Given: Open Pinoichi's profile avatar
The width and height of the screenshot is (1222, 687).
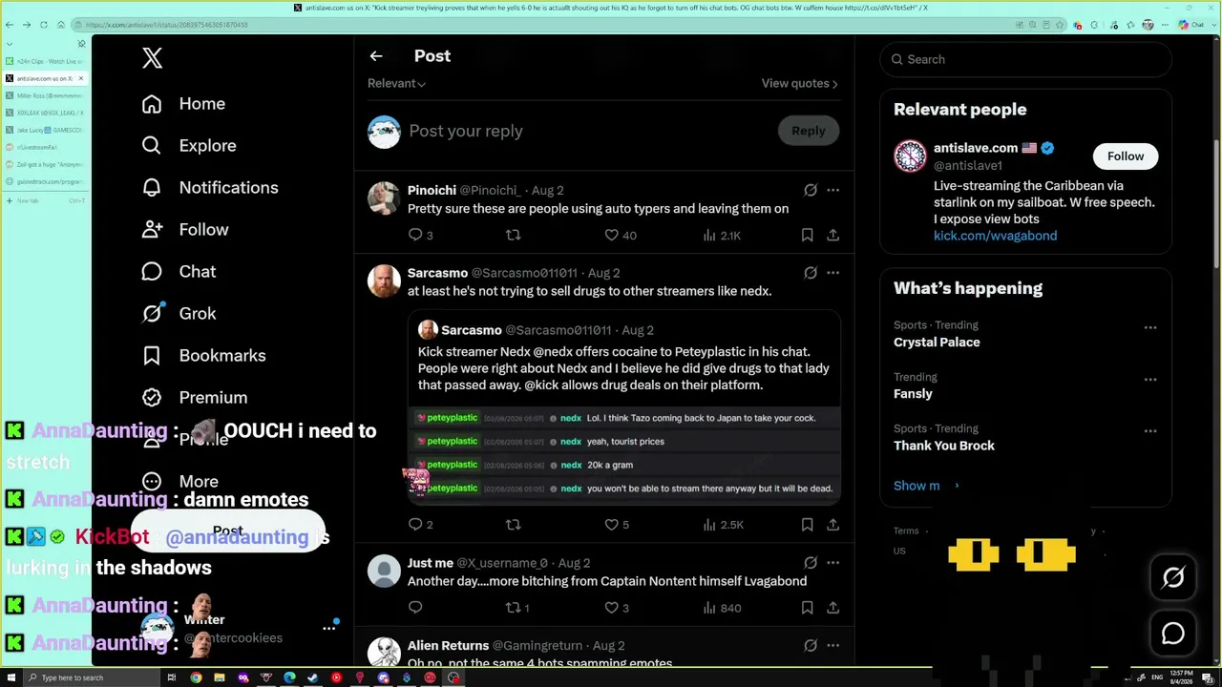Looking at the screenshot, I should click(x=384, y=198).
